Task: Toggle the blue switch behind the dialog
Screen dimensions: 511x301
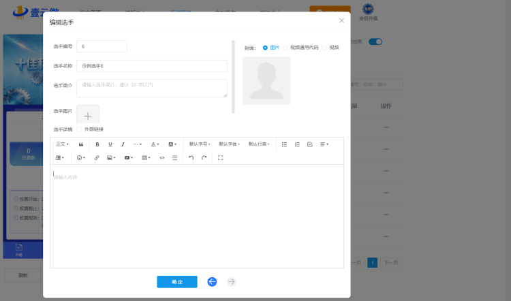Action: pos(375,42)
